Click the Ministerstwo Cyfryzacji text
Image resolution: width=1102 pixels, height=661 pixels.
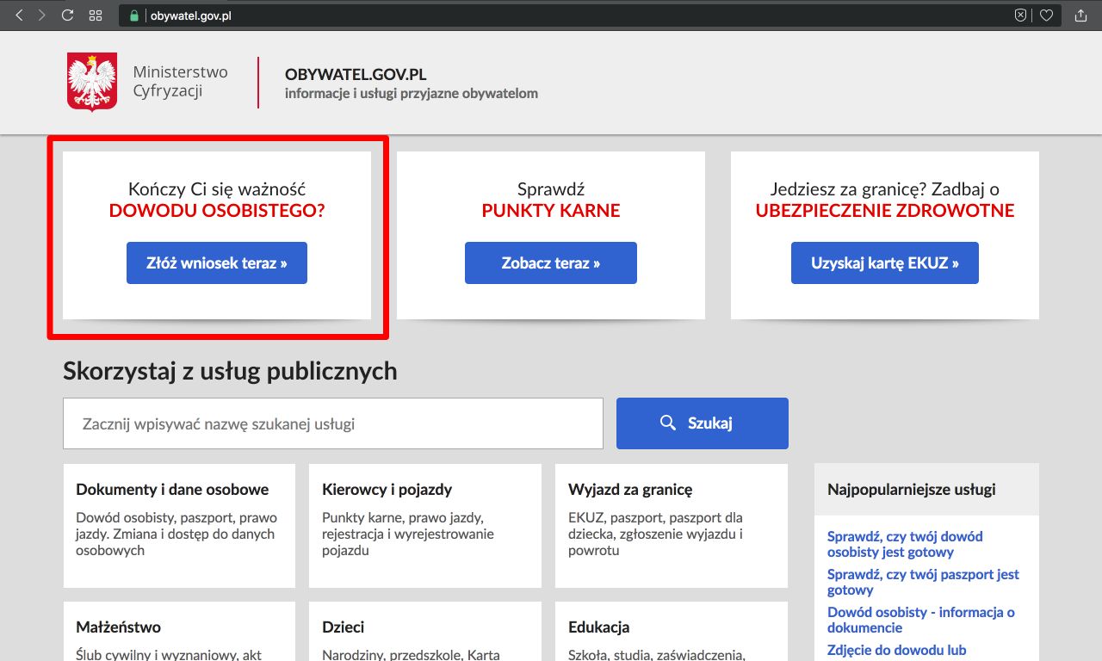tap(180, 82)
